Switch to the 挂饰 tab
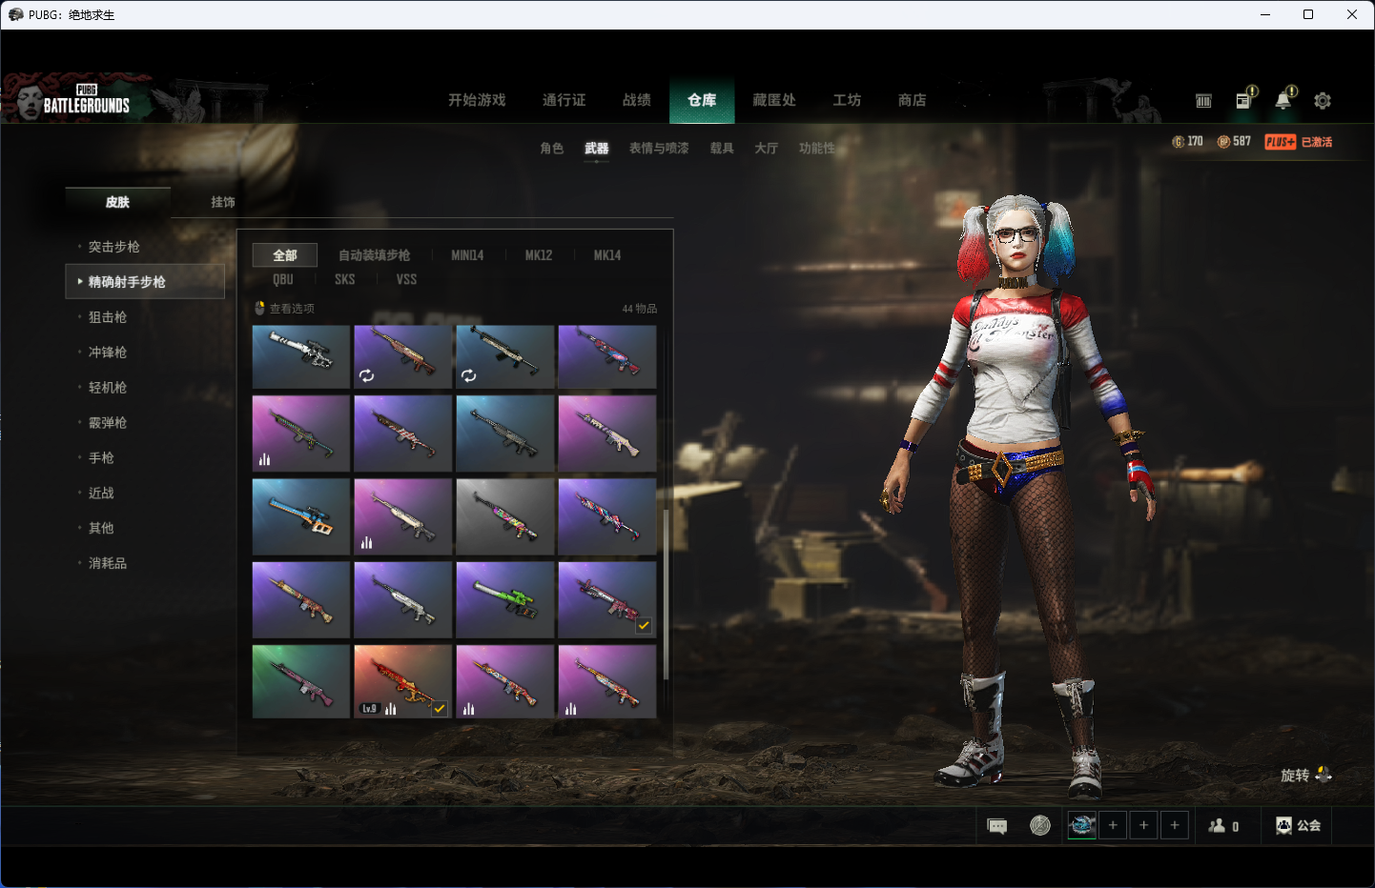 [x=223, y=202]
